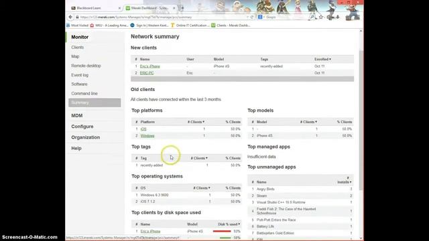The height and width of the screenshot is (241, 429).
Task: Open the address bar history dropdown arrow
Action: [247, 17]
